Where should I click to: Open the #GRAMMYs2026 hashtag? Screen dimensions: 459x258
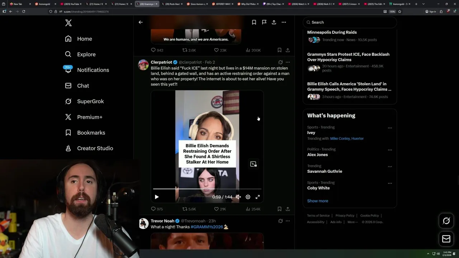(x=207, y=227)
